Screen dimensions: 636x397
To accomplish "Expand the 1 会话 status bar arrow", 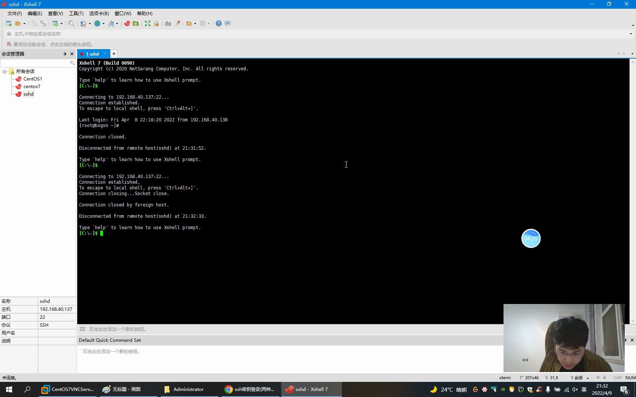I will (588, 378).
